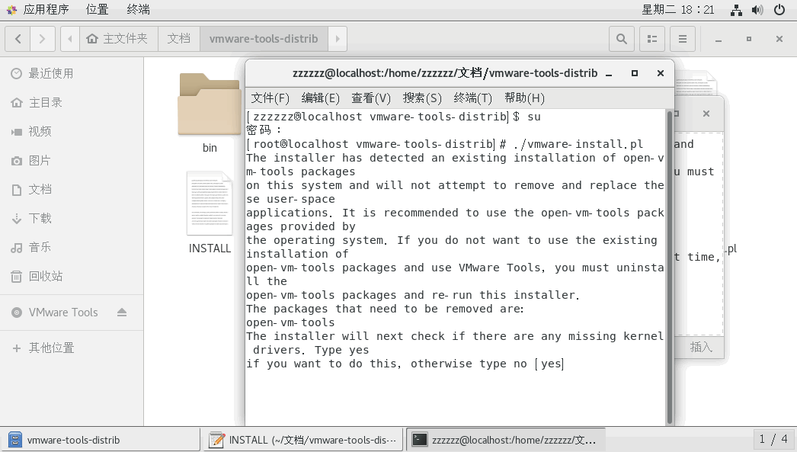Select VMware Tools in sidebar
The width and height of the screenshot is (797, 452).
click(63, 313)
